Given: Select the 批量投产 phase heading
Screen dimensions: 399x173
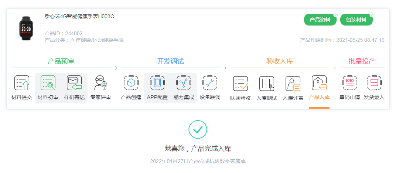Looking at the screenshot, I should coord(362,61).
